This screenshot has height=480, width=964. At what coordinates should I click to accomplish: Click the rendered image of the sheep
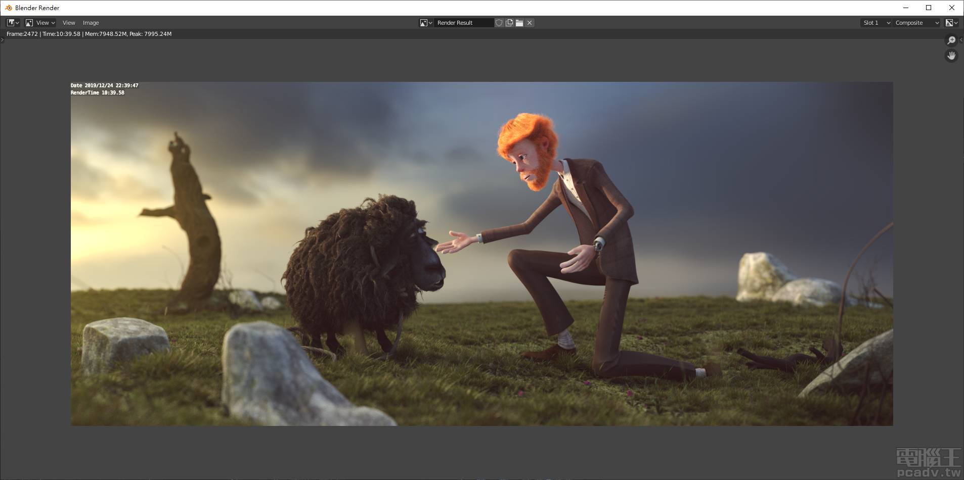[364, 268]
